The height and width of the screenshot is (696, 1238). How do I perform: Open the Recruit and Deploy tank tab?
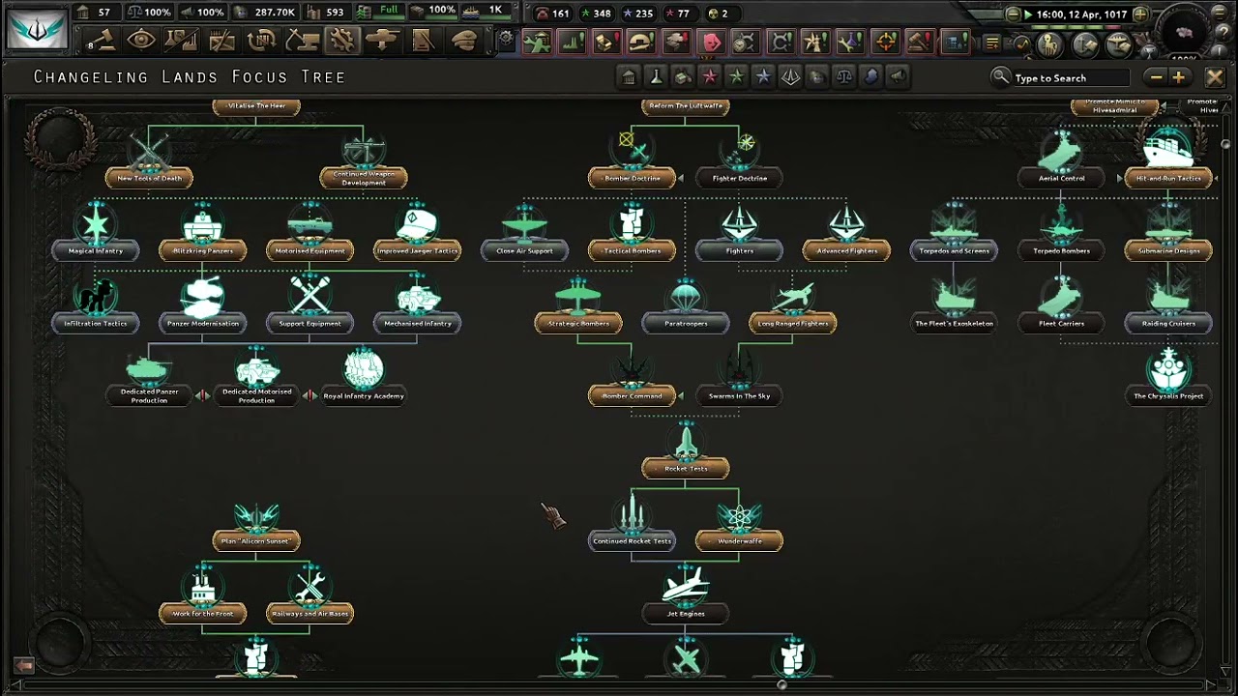382,40
